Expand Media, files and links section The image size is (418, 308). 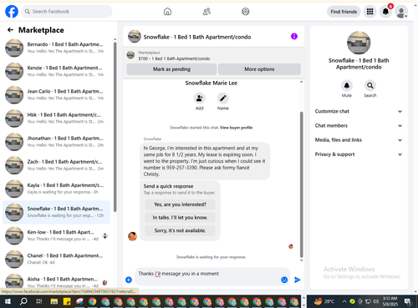pyautogui.click(x=359, y=140)
